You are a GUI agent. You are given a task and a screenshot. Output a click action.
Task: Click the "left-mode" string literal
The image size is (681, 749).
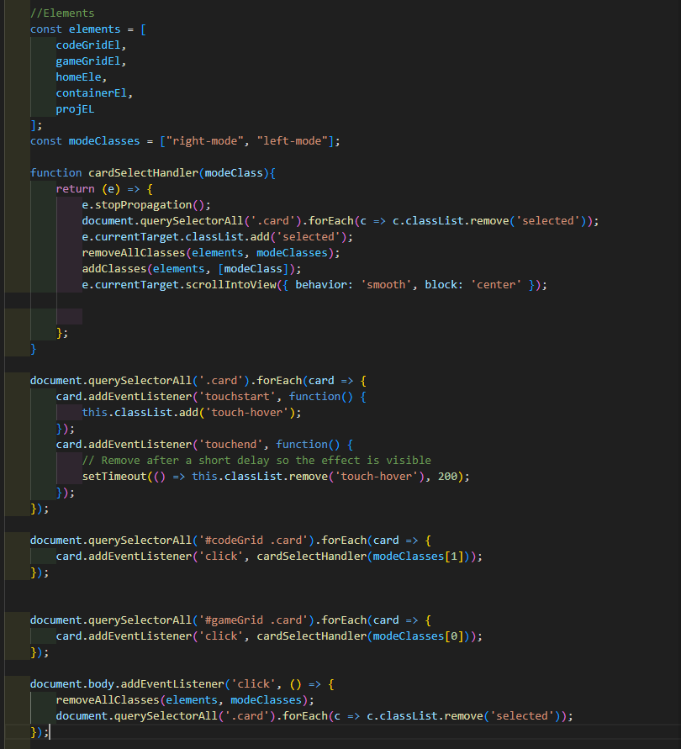tap(292, 141)
